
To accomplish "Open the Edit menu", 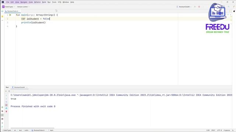I will [x=12, y=2].
